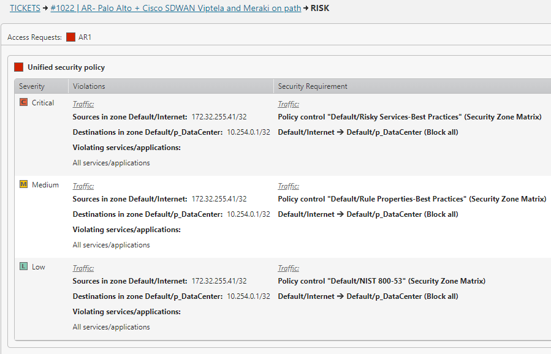Select the AR1 access request label
This screenshot has width=551, height=354.
point(85,37)
